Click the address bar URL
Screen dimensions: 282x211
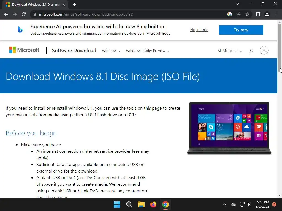coord(86,14)
